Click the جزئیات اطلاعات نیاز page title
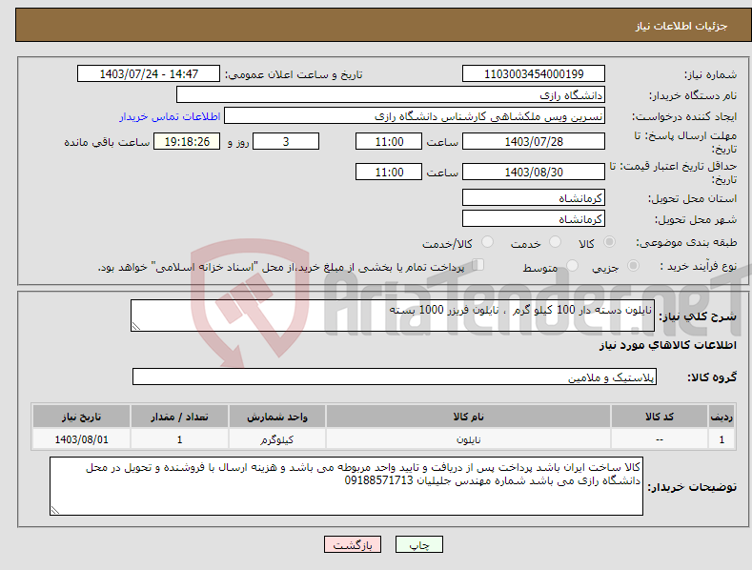Screen dimensions: 752x570 (x=681, y=26)
